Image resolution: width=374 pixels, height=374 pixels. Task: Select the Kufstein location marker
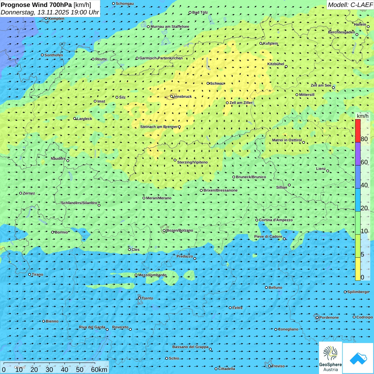(261, 43)
